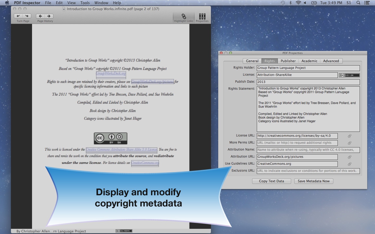Open the Use Guidelines URL link icon
The width and height of the screenshot is (375, 234).
[x=349, y=164]
